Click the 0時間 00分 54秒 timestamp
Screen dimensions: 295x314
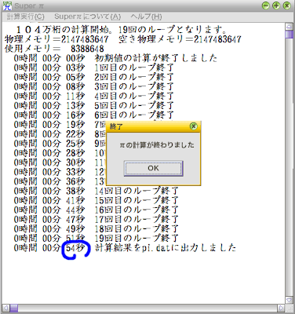click(49, 248)
